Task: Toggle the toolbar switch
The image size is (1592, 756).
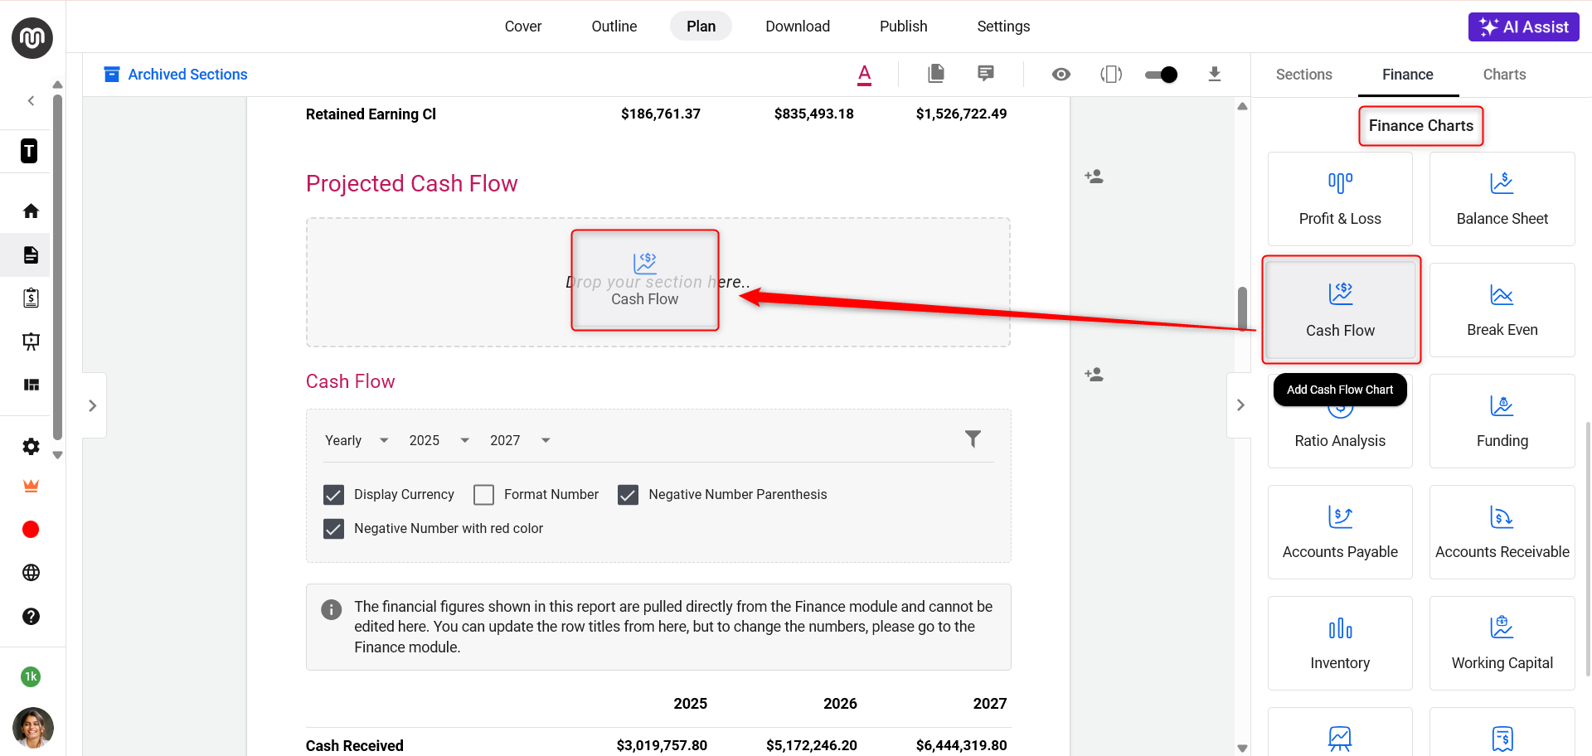Action: tap(1161, 75)
